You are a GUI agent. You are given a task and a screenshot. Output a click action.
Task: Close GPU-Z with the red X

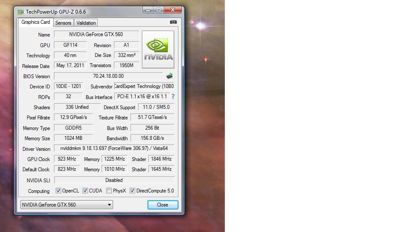coord(173,10)
